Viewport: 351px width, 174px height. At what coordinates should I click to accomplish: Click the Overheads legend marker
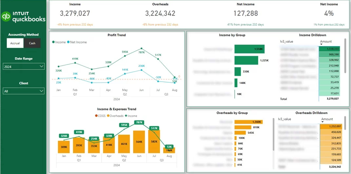coord(107,116)
